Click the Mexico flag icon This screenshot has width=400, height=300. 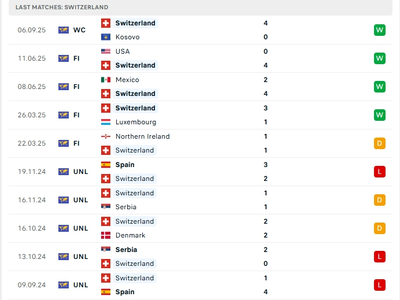point(106,80)
